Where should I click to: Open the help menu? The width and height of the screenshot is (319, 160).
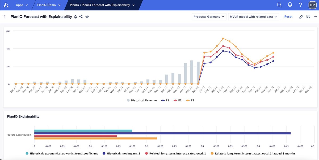click(300, 5)
